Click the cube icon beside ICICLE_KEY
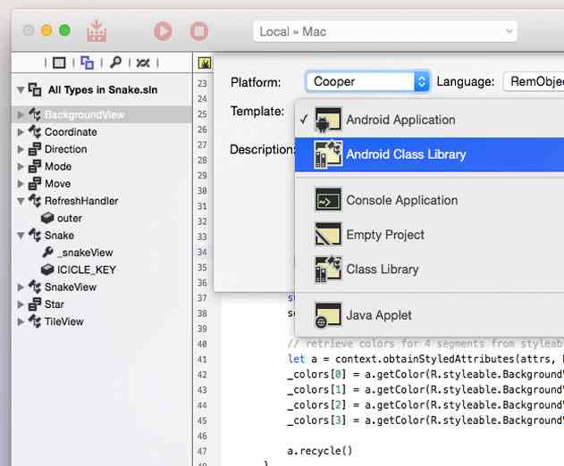Viewport: 564px width, 466px height. point(47,270)
